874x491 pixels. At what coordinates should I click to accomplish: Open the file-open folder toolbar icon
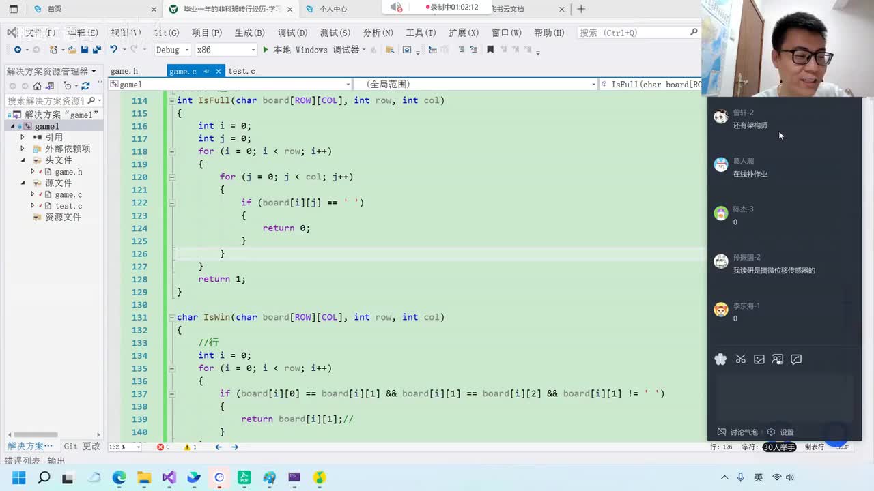(x=72, y=50)
